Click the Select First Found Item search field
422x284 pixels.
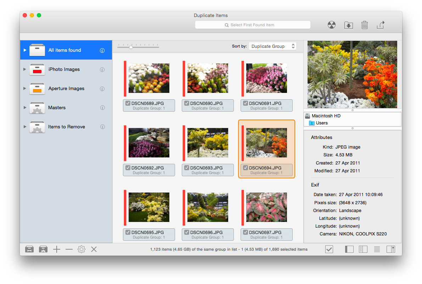(252, 25)
